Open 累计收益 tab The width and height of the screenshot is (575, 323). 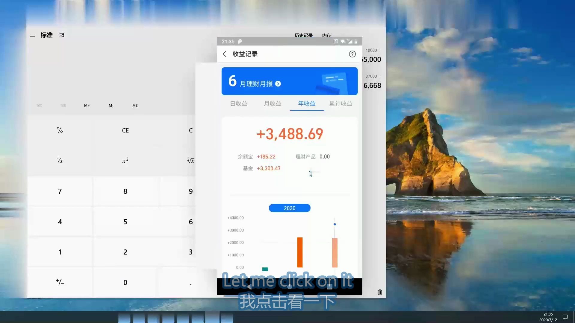[x=341, y=103]
